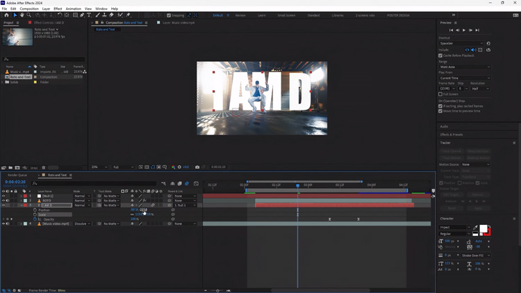Switch to Render Queue tab

[x=17, y=175]
